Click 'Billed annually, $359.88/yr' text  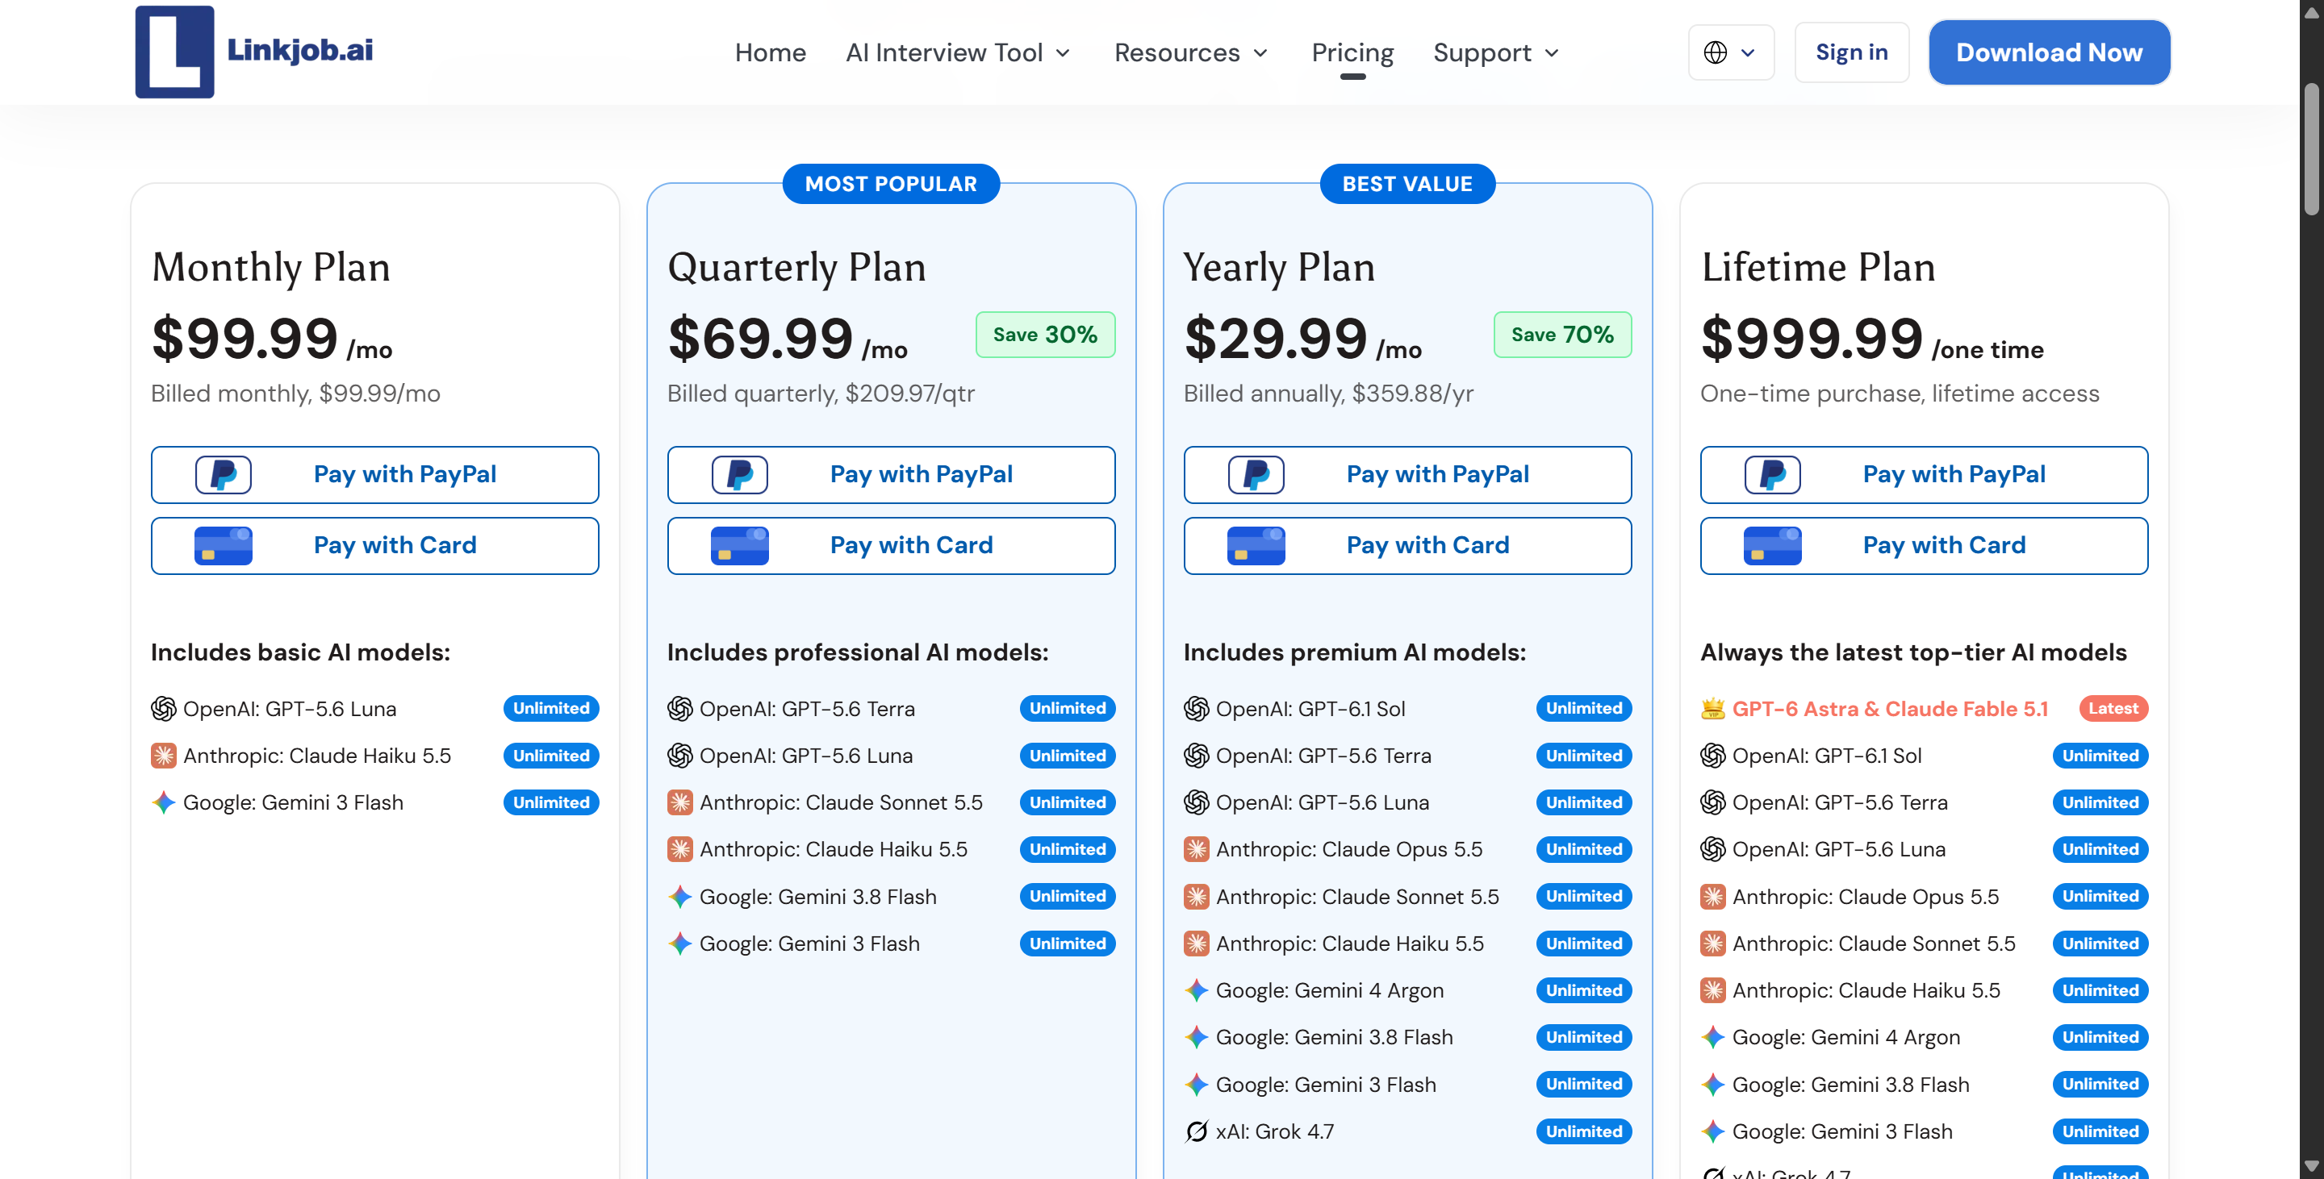pyautogui.click(x=1328, y=393)
